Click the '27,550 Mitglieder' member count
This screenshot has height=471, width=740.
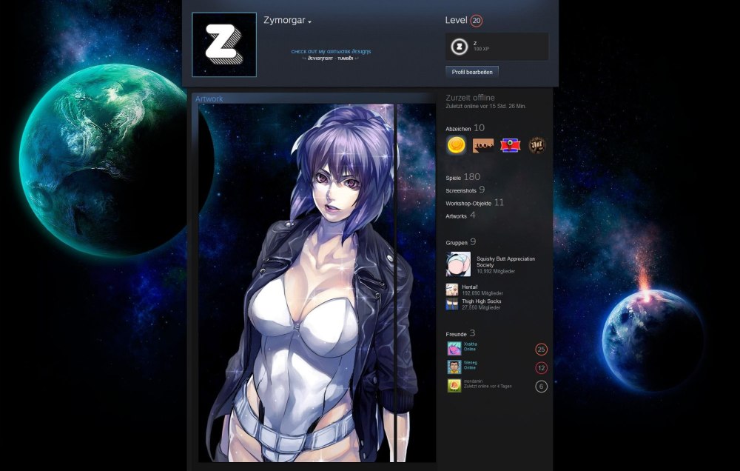pos(481,307)
